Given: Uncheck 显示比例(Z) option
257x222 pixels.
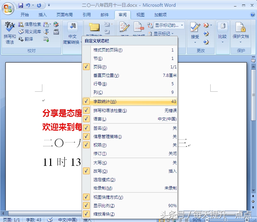Looking at the screenshot, I should click(86, 205).
